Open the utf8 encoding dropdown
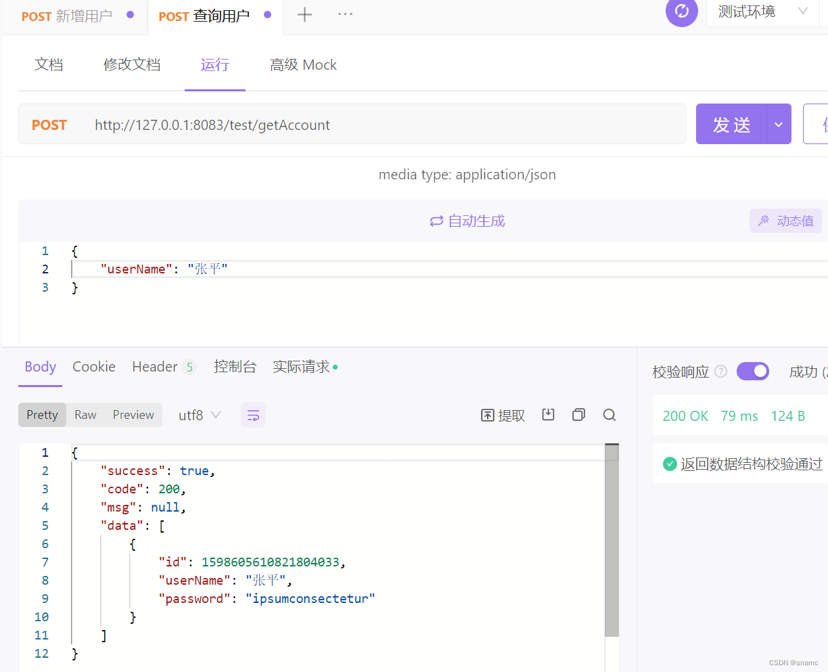Viewport: 828px width, 672px height. point(199,415)
